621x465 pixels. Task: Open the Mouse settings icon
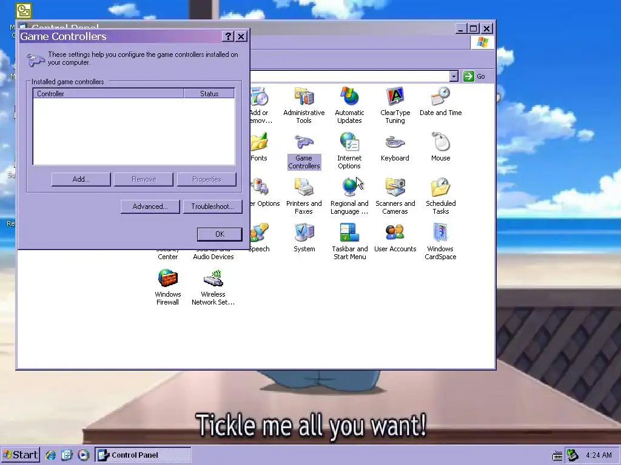click(440, 147)
